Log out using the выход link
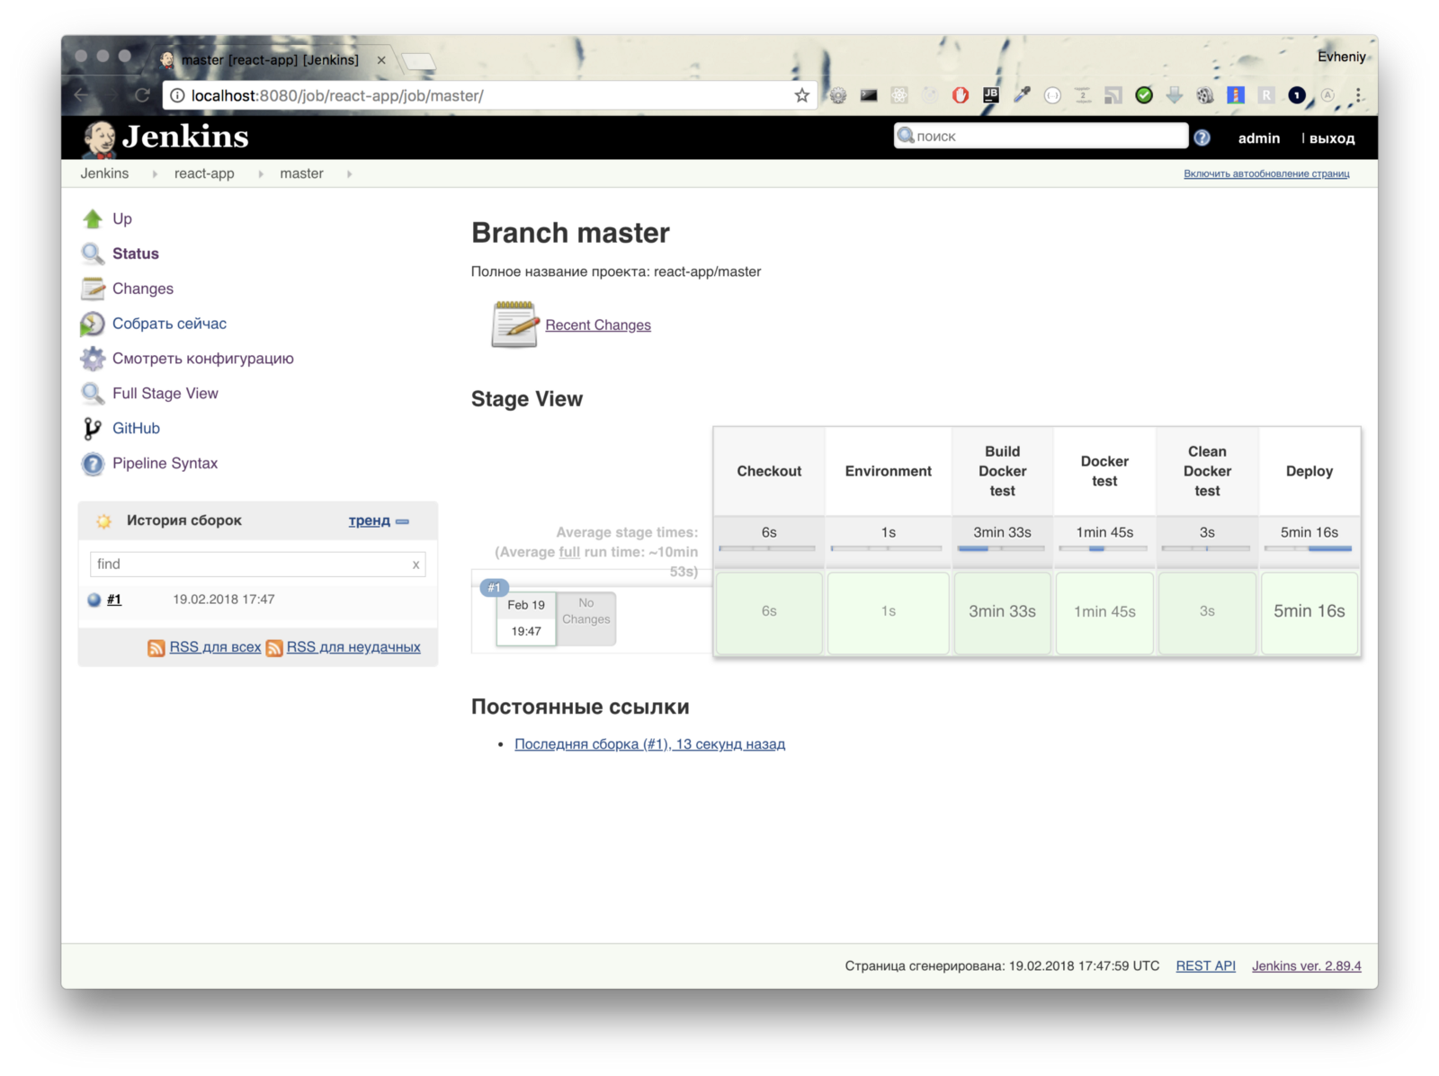The image size is (1439, 1076). point(1332,138)
